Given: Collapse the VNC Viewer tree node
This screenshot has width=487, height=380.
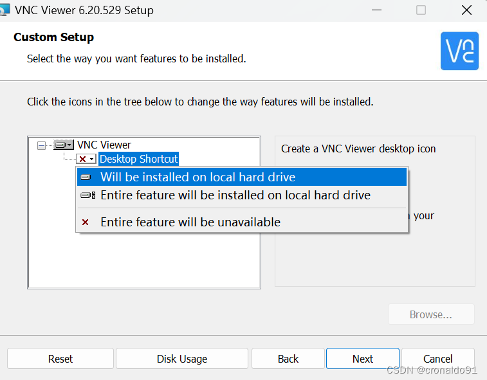Looking at the screenshot, I should pos(41,145).
